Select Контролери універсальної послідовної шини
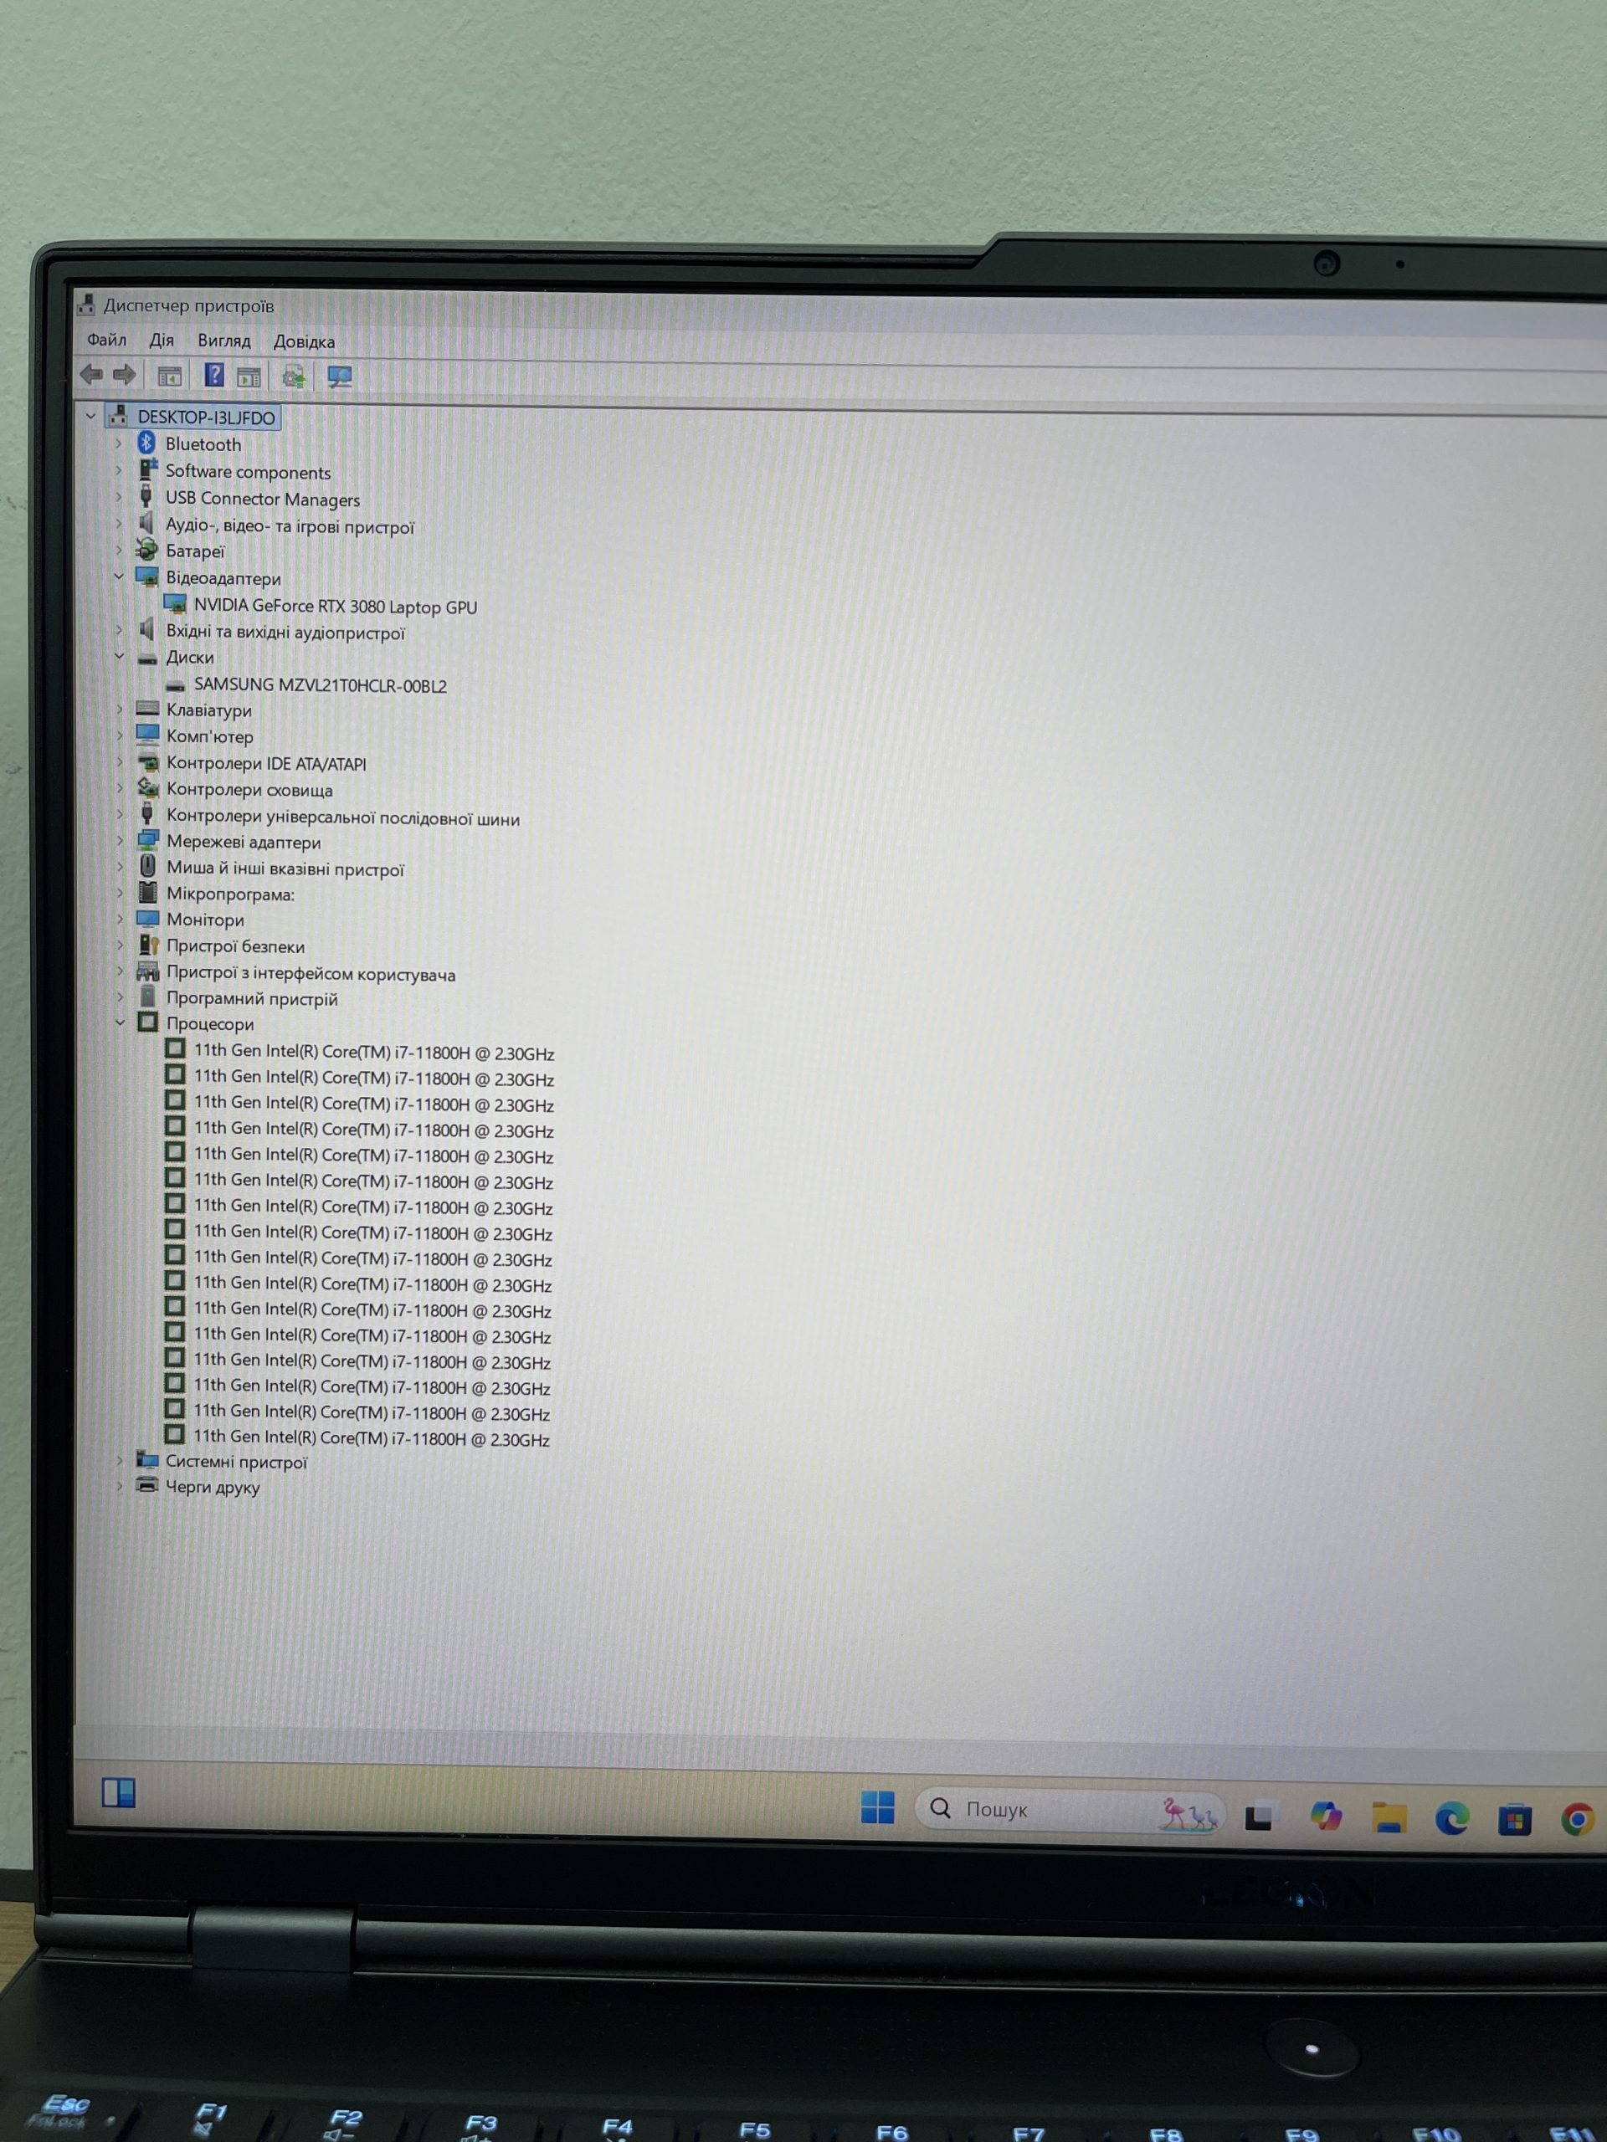Image resolution: width=1607 pixels, height=2142 pixels. 343,817
